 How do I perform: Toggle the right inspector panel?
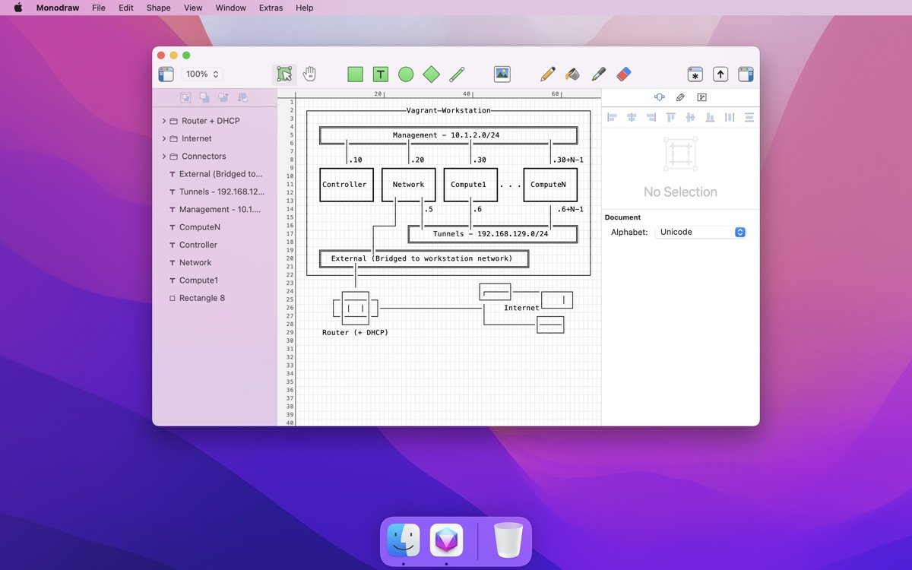click(x=746, y=74)
